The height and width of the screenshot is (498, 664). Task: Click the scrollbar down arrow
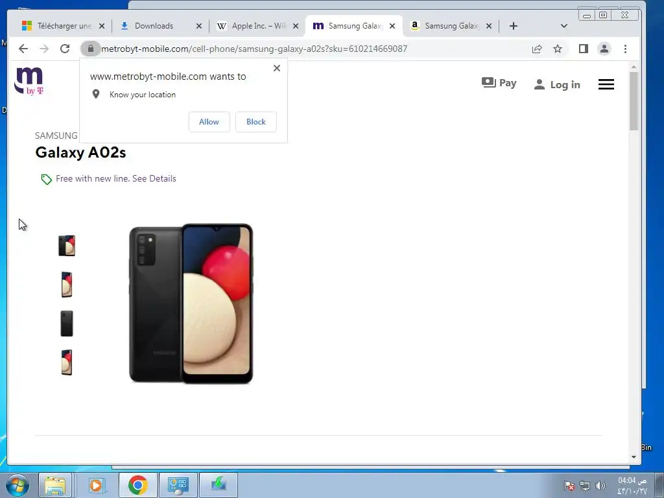[x=634, y=457]
